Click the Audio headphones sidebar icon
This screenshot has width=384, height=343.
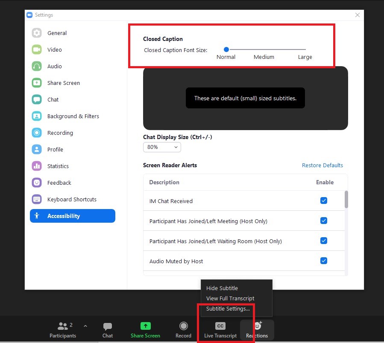37,66
